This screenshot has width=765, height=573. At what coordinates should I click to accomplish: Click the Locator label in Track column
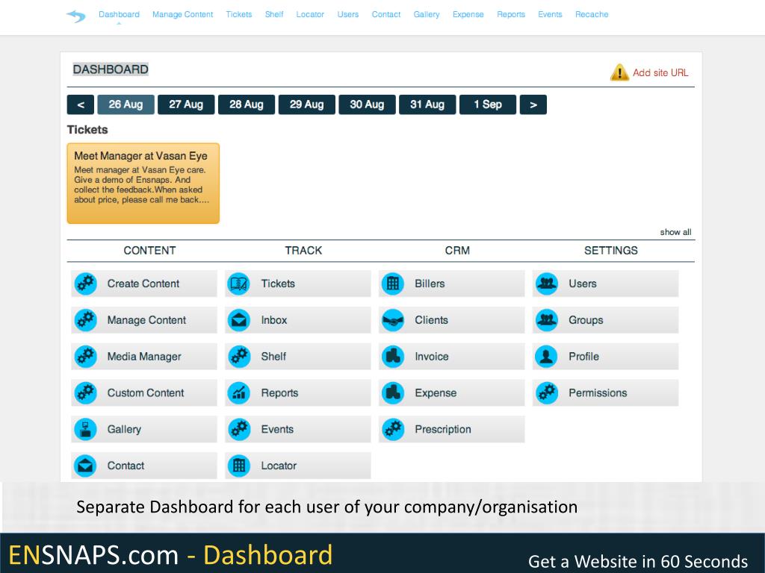point(279,466)
